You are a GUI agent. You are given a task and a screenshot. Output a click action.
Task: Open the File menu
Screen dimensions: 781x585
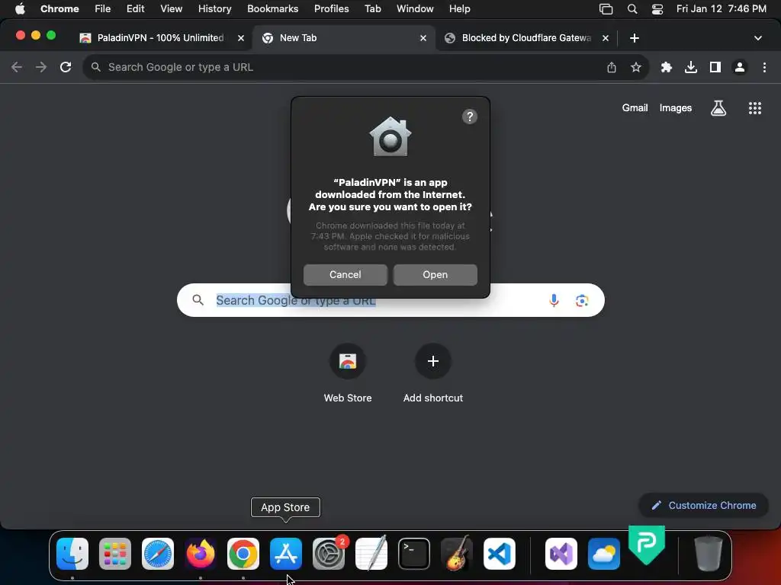[x=103, y=9]
